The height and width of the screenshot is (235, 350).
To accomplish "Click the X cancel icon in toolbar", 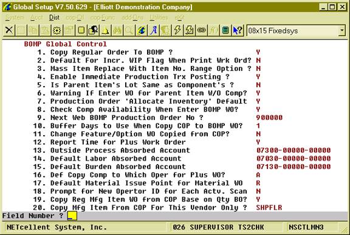I will [x=9, y=30].
